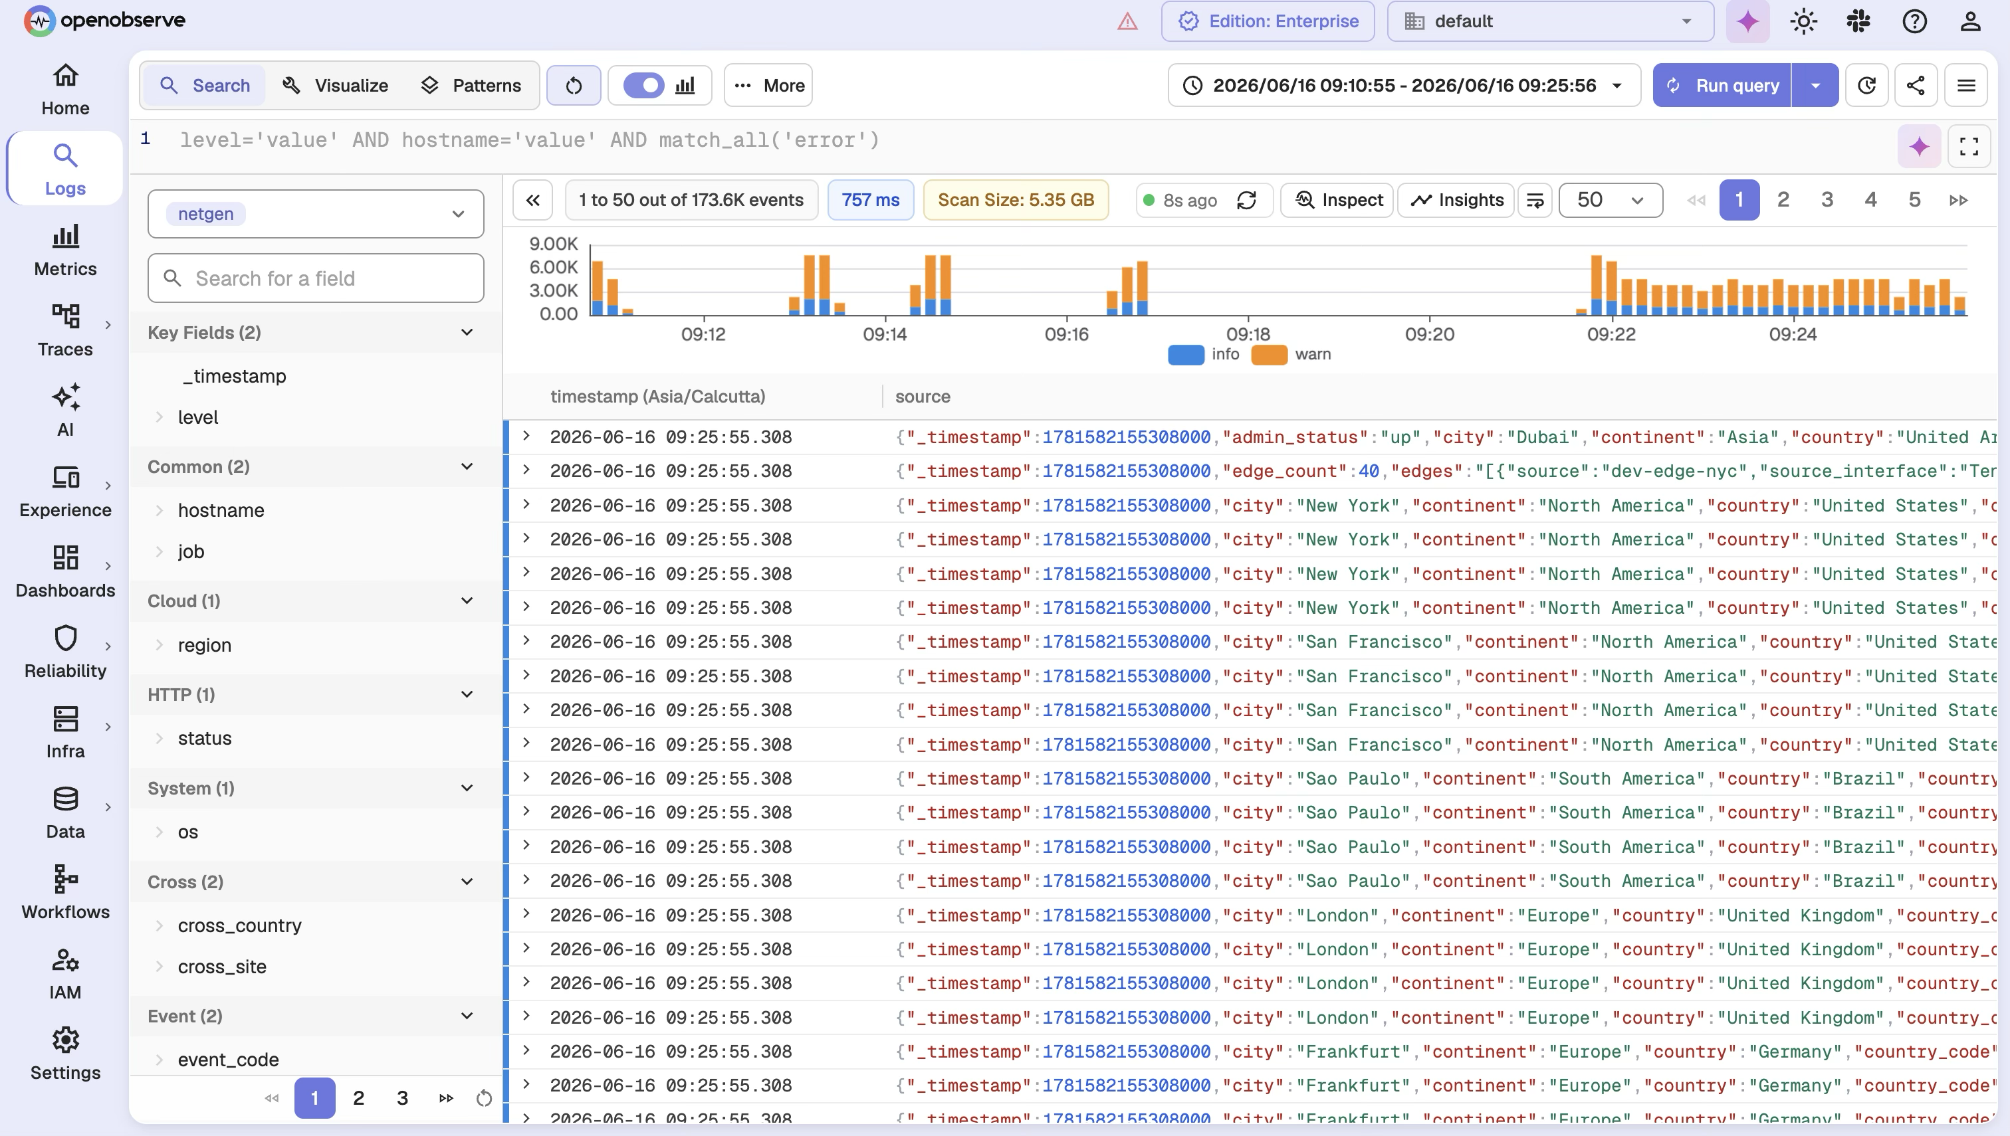Open the More menu
Image resolution: width=2010 pixels, height=1136 pixels.
click(x=769, y=85)
